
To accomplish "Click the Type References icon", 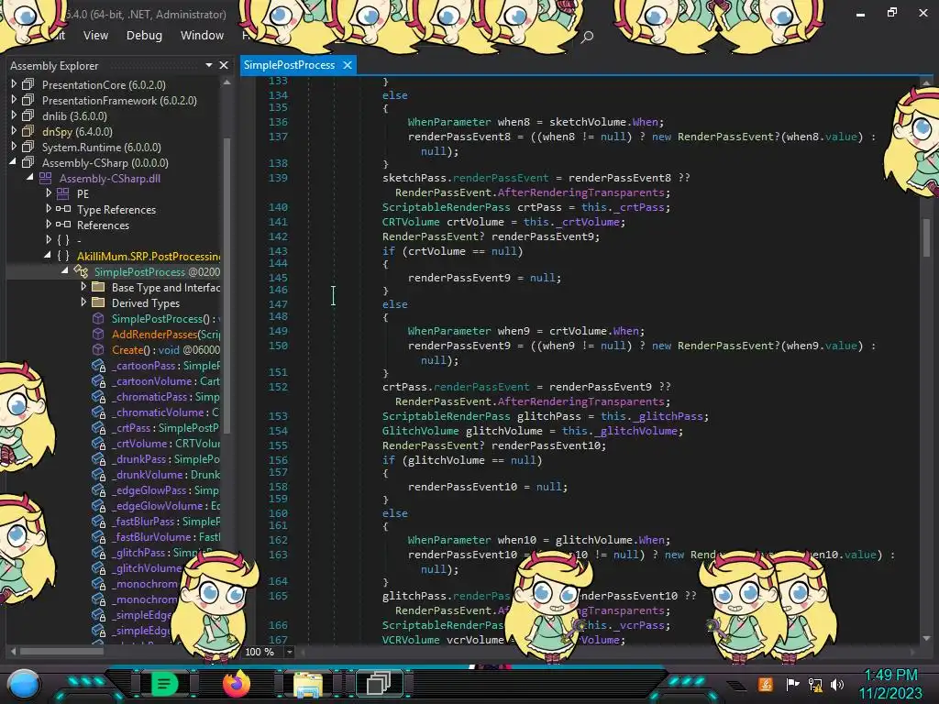I will [x=63, y=209].
